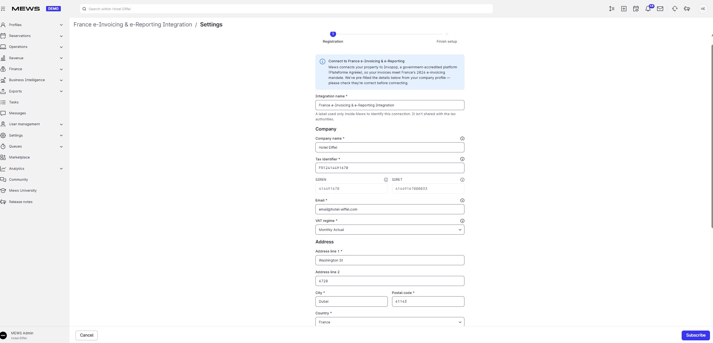Screen dimensions: 713x343
Task: Click the search within Hotel Eiffel field
Action: 286,9
